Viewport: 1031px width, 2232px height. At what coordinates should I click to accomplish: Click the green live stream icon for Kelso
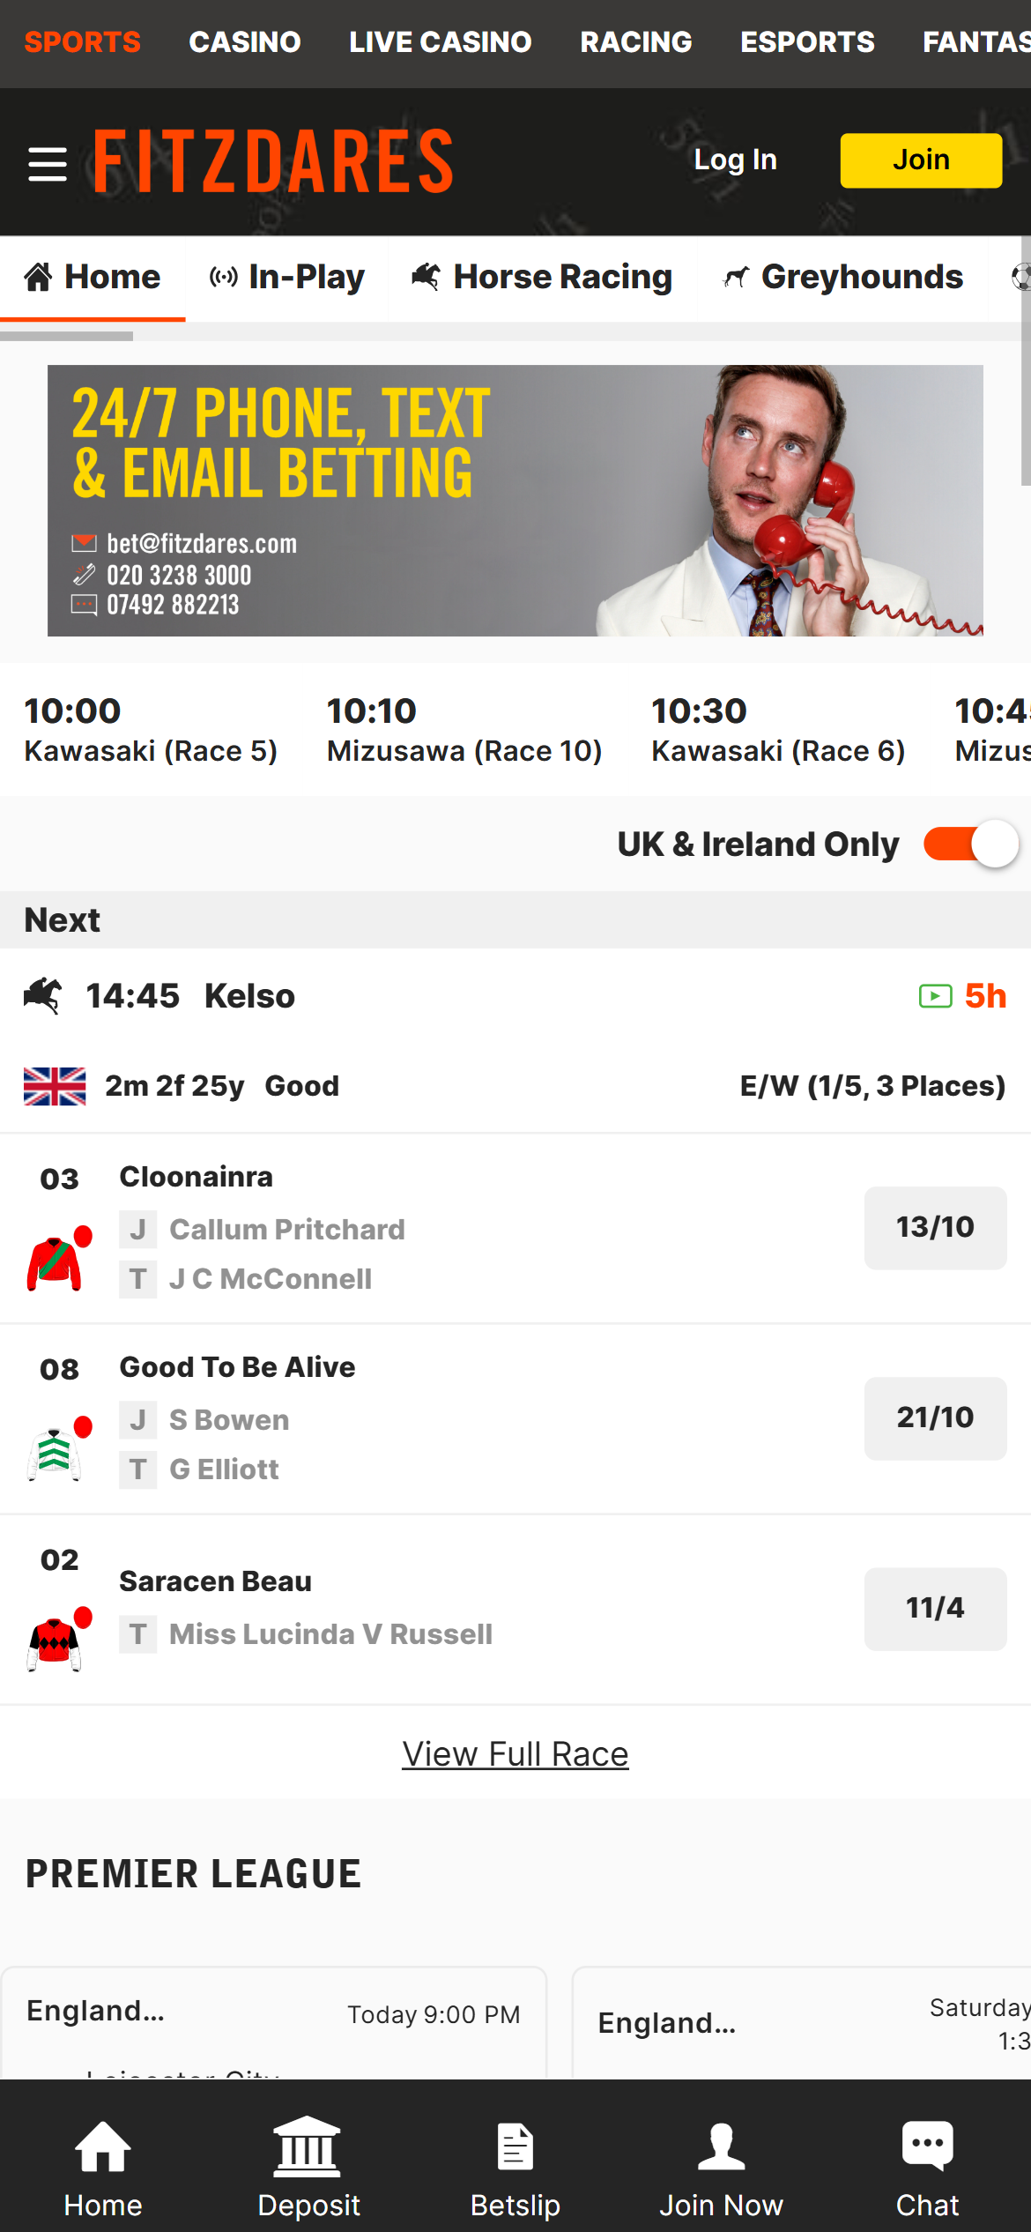tap(931, 995)
